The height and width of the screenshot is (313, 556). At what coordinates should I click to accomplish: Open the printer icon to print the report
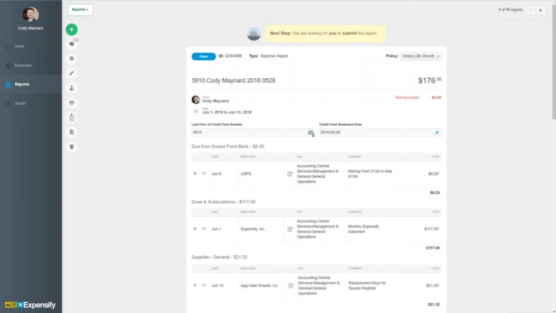[x=71, y=102]
